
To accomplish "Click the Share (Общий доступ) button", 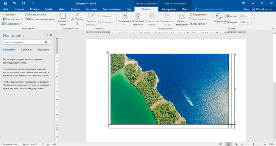I will 262,9.
